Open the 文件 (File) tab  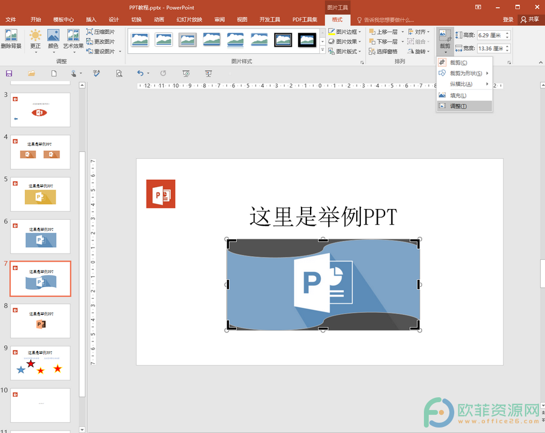click(x=10, y=19)
